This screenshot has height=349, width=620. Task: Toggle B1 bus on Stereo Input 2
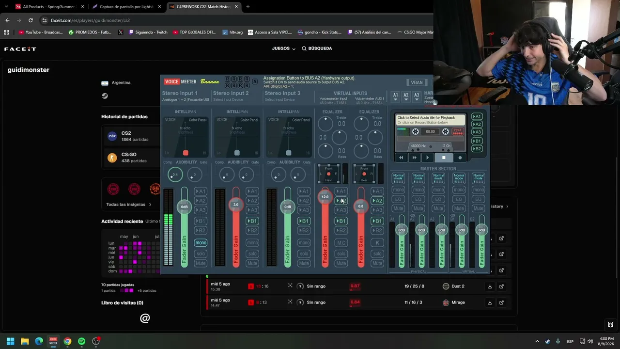tap(252, 221)
